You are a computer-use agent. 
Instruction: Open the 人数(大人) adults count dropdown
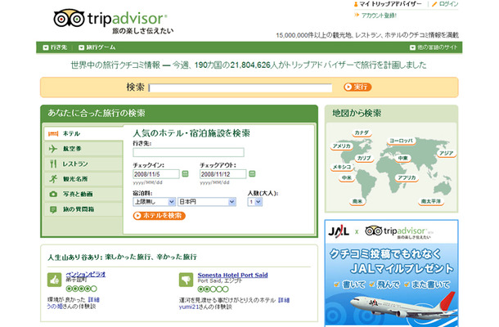pyautogui.click(x=255, y=202)
